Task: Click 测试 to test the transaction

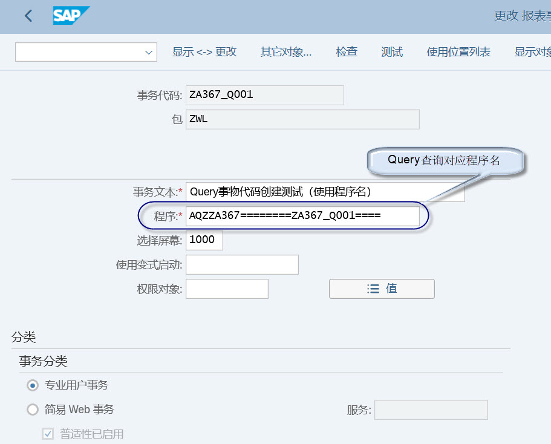Action: 392,51
